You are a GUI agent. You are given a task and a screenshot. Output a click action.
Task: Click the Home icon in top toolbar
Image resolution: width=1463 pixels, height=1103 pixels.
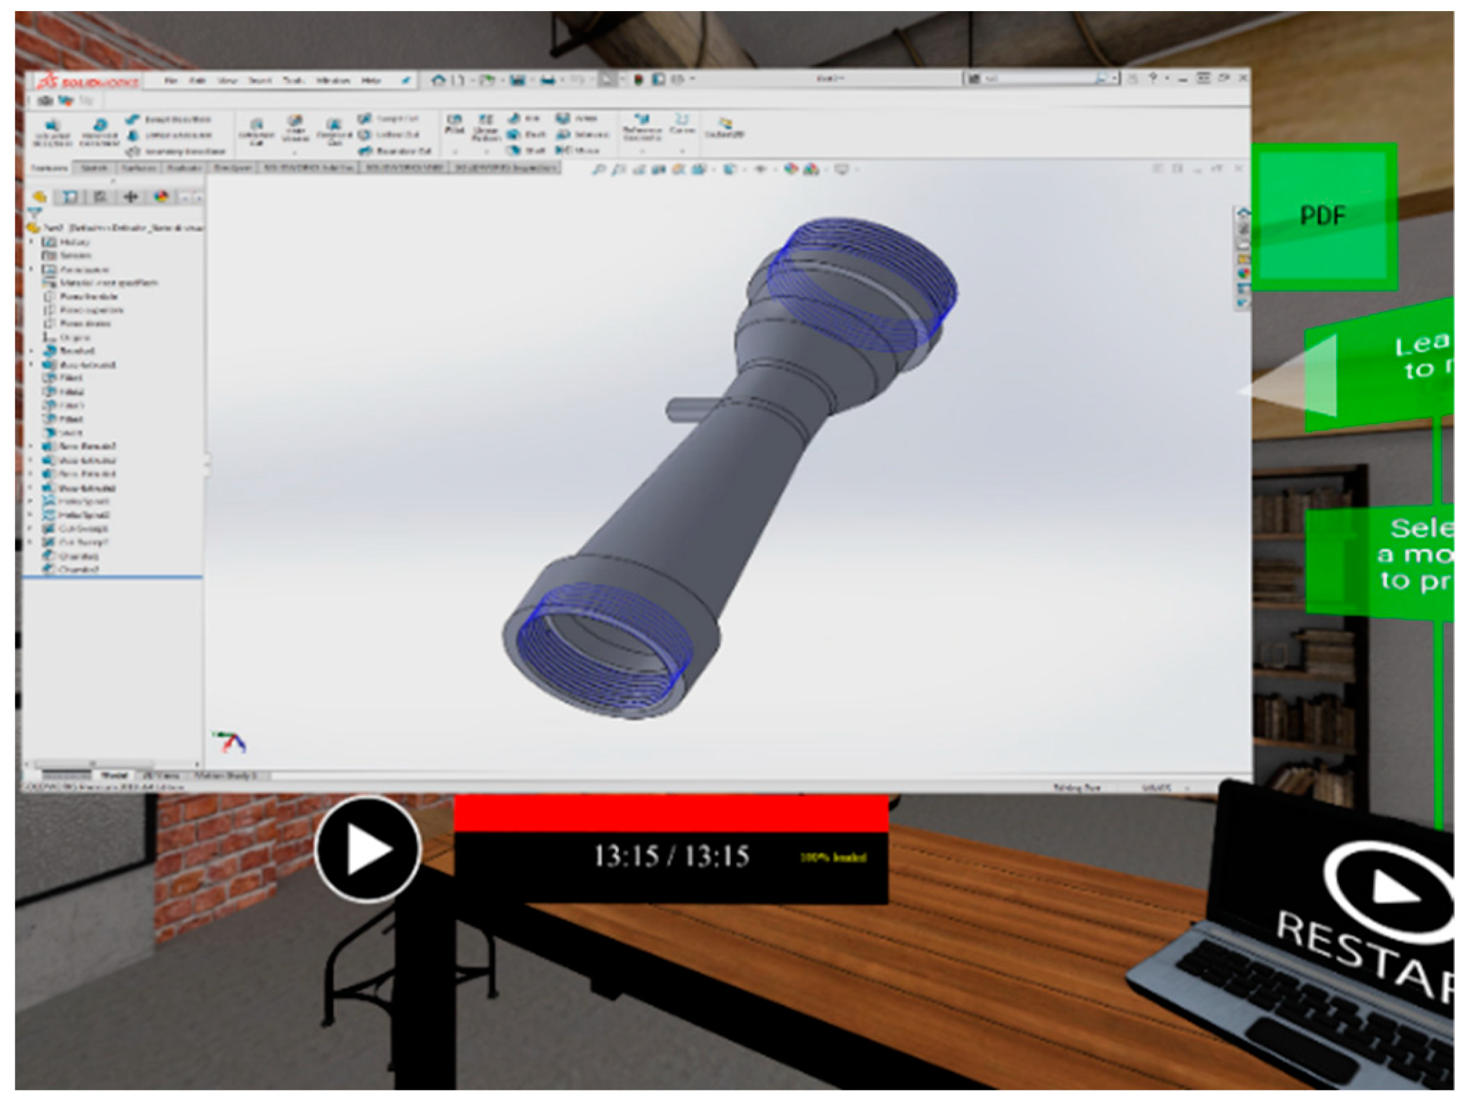[438, 80]
